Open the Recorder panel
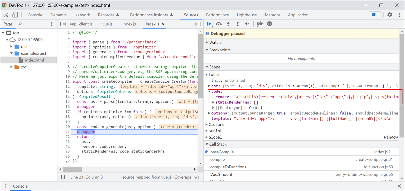405x191 pixels. click(x=109, y=15)
